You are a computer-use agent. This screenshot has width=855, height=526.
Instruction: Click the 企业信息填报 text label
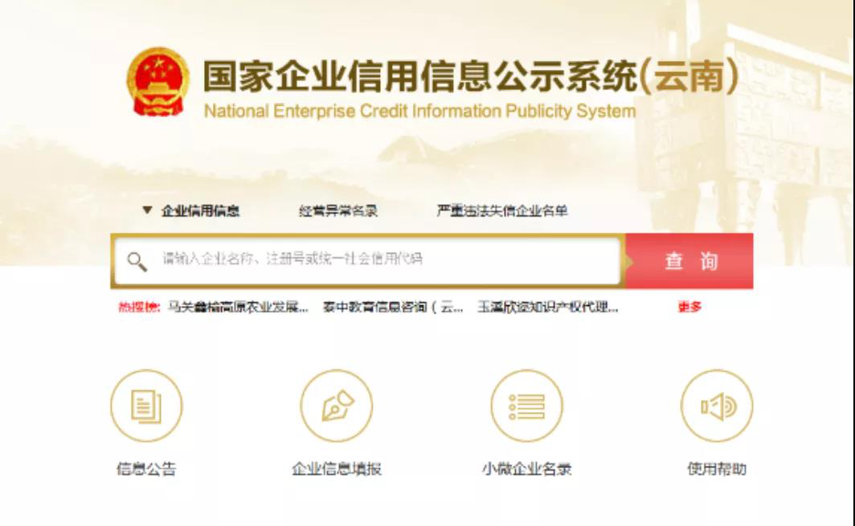tap(337, 469)
